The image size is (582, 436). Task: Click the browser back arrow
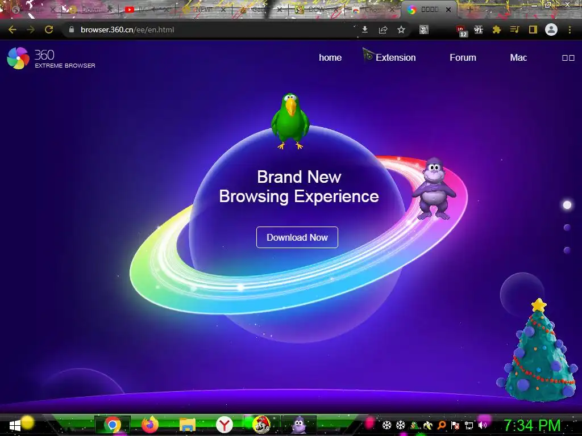click(13, 30)
